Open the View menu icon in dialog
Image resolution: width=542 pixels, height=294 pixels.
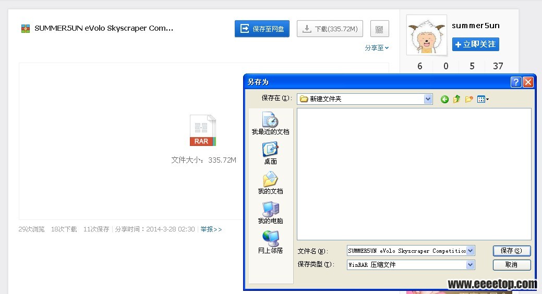[483, 100]
